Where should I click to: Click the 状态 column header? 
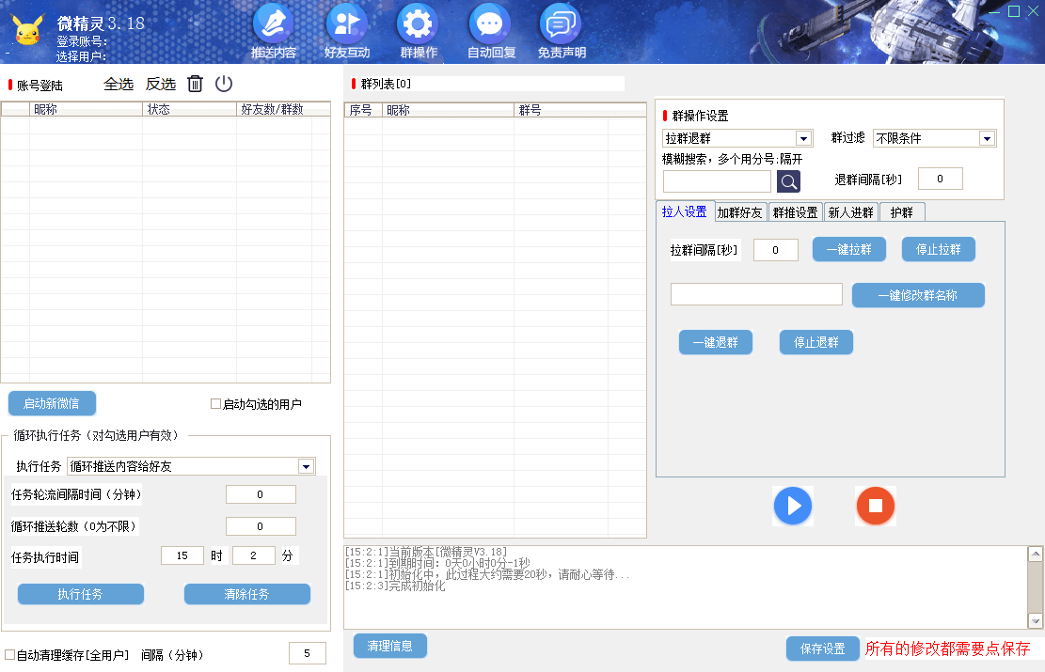189,109
